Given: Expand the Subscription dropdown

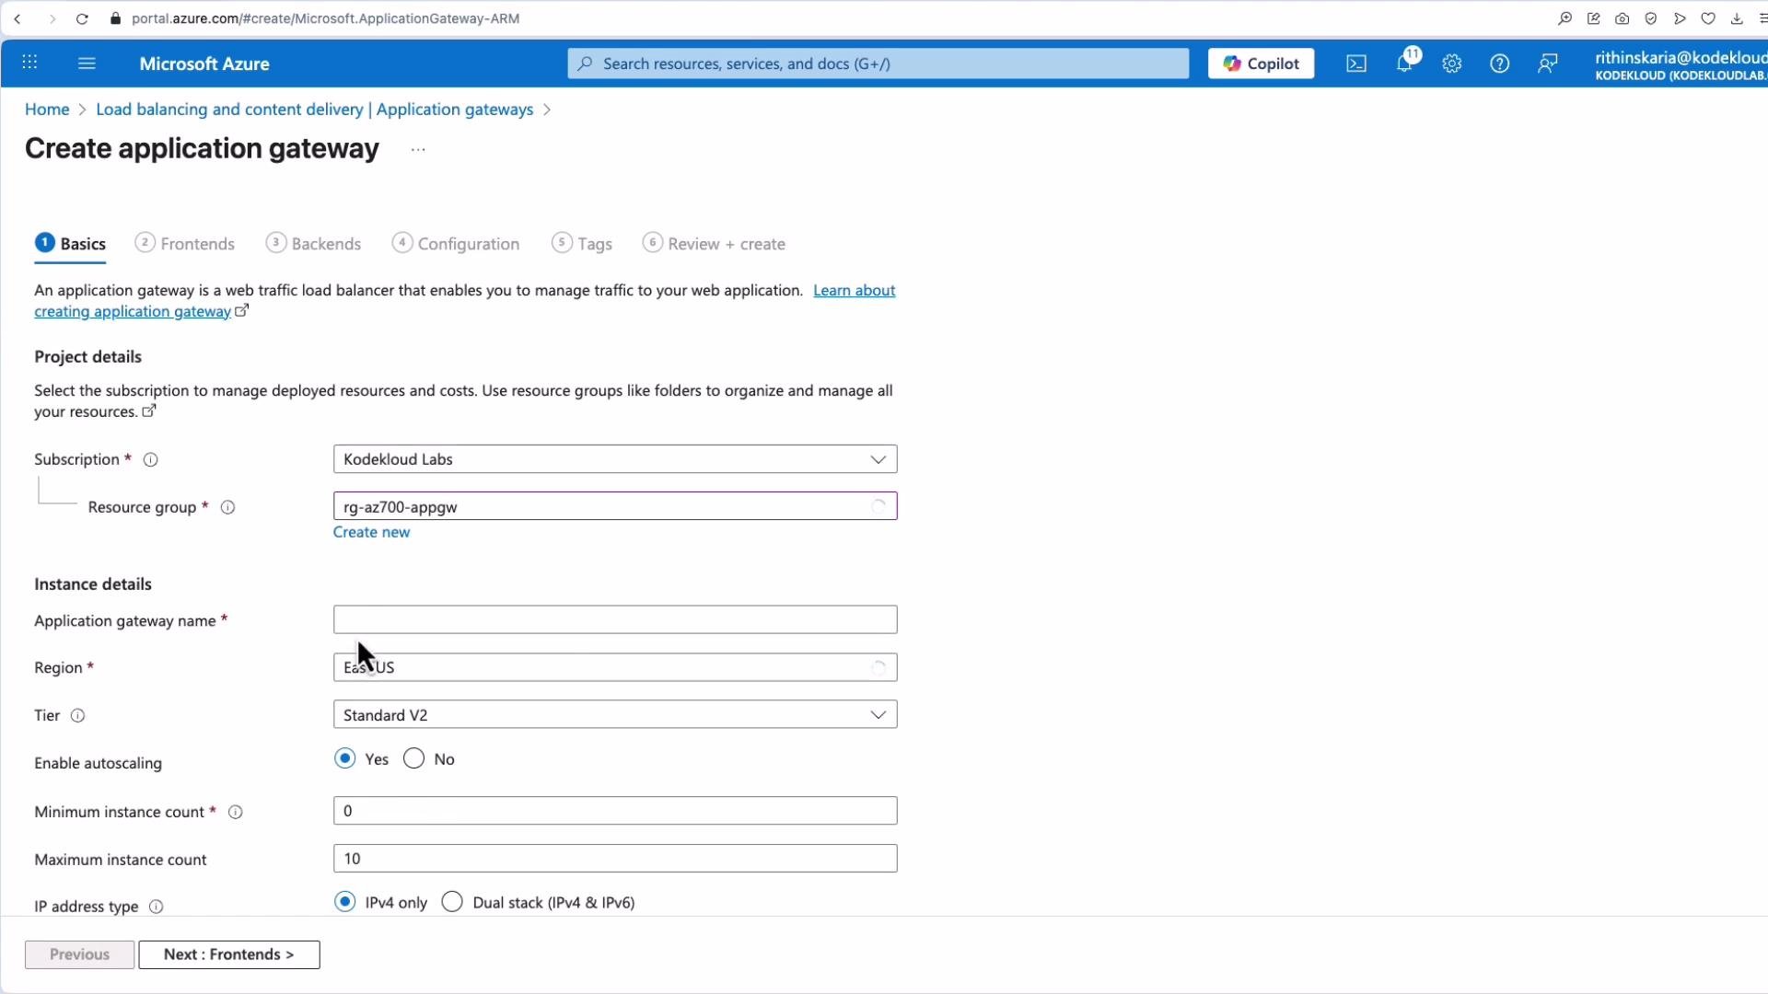Looking at the screenshot, I should click(x=615, y=459).
